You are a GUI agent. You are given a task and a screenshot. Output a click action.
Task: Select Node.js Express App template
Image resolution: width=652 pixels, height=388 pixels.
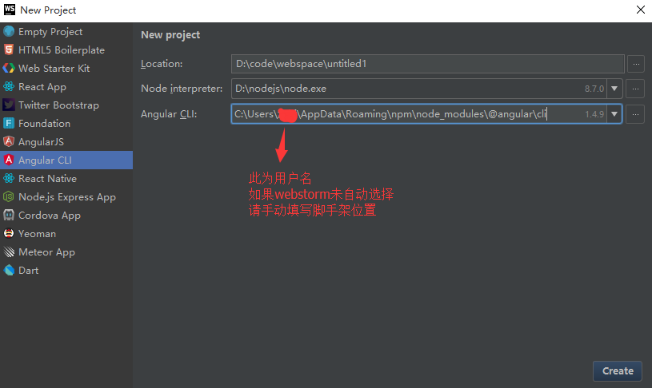click(x=66, y=196)
